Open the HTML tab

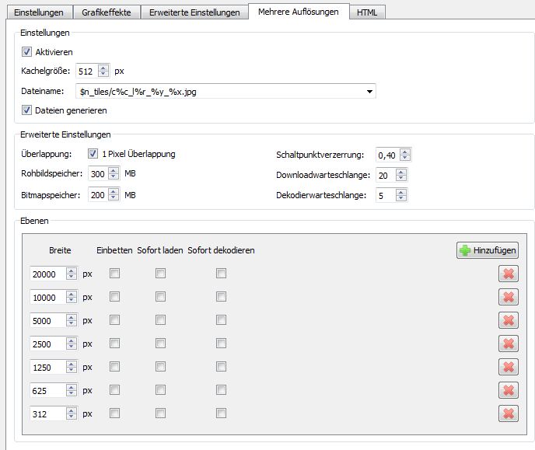(367, 12)
